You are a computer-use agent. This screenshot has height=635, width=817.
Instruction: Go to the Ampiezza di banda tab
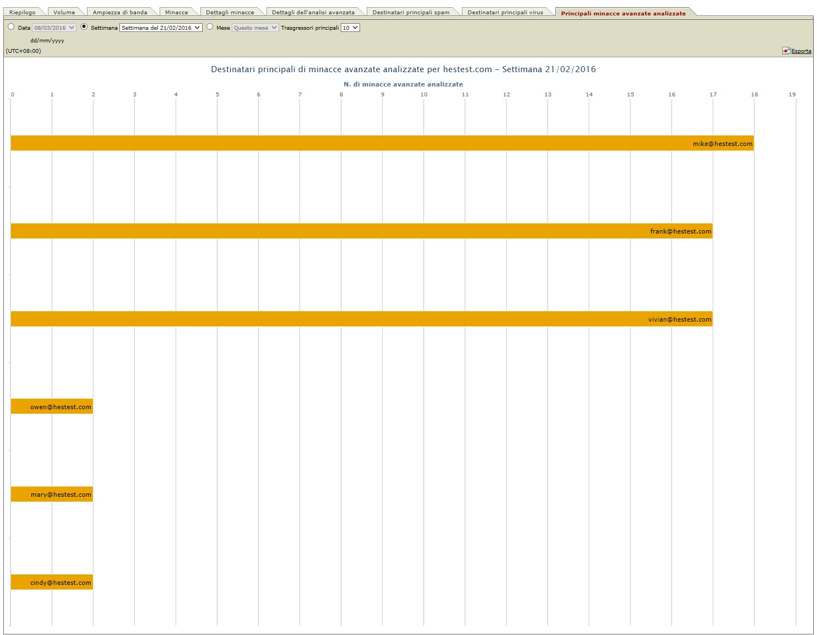pos(120,12)
